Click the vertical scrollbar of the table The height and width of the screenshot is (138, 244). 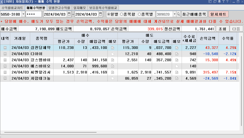tap(241, 81)
